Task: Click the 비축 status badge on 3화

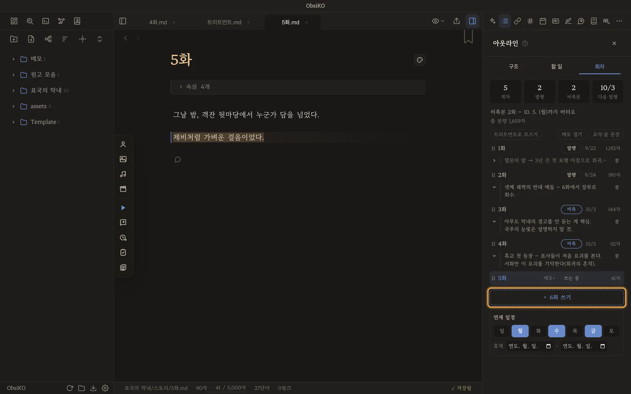Action: click(x=571, y=209)
